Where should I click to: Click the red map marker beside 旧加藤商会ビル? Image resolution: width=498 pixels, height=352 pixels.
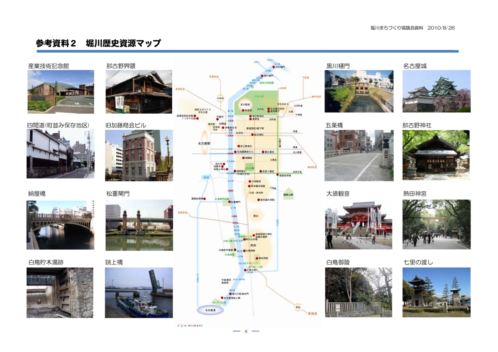coord(235,152)
